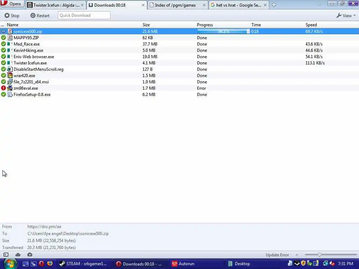The width and height of the screenshot is (359, 269).
Task: Stop the selected download
Action: point(12,15)
